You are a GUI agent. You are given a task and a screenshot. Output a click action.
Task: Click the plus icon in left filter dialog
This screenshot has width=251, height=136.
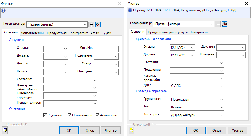[91, 24]
